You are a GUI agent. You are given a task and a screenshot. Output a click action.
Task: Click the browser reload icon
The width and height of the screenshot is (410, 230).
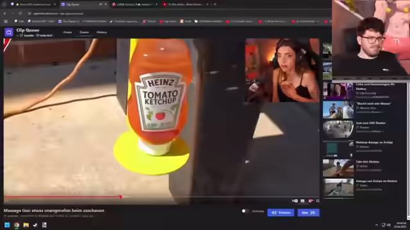(20, 13)
